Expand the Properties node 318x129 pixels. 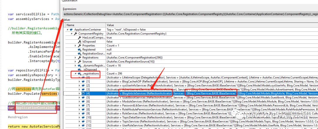pyautogui.click(x=76, y=46)
